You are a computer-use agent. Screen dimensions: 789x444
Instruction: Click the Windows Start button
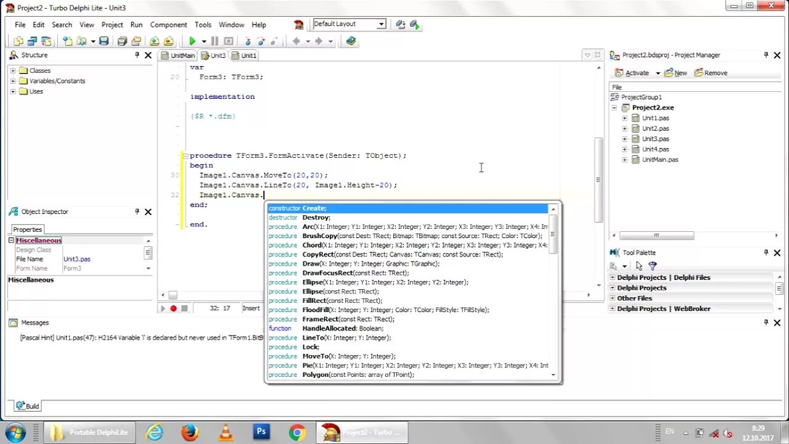[x=15, y=432]
